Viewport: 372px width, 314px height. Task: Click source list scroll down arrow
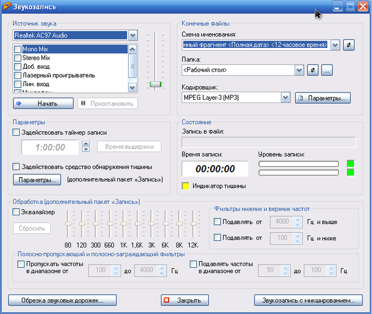(133, 87)
